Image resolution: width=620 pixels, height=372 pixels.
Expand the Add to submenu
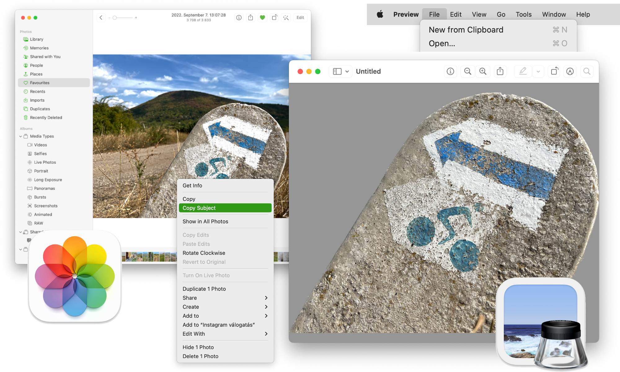pyautogui.click(x=225, y=316)
